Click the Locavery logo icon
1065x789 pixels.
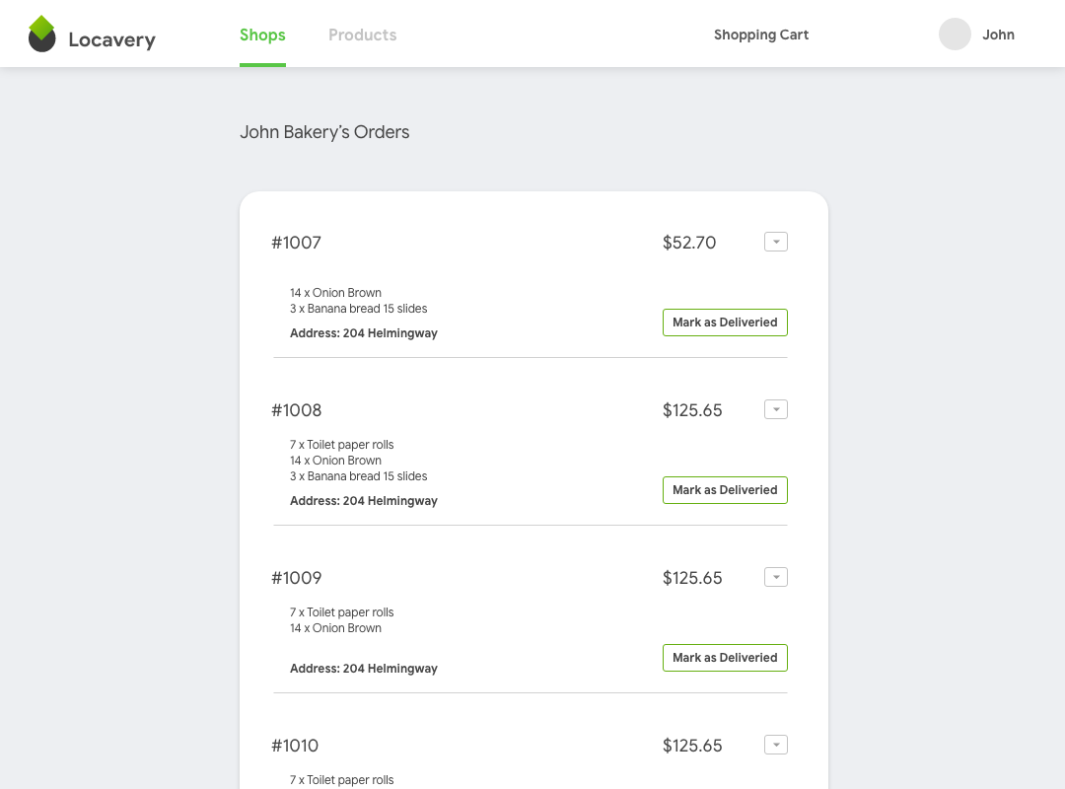(x=41, y=35)
